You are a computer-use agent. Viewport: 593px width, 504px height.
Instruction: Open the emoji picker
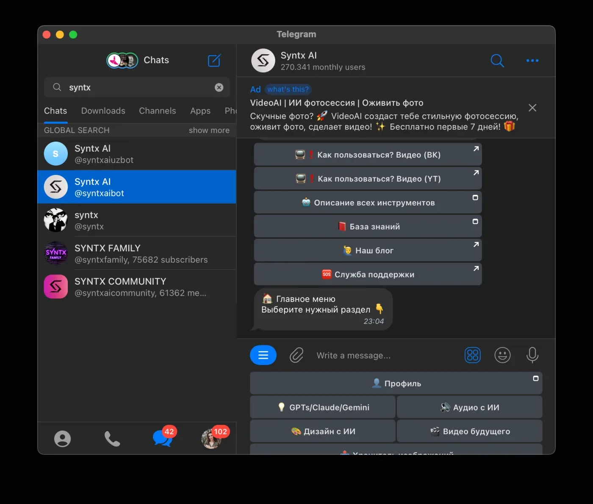pos(502,355)
